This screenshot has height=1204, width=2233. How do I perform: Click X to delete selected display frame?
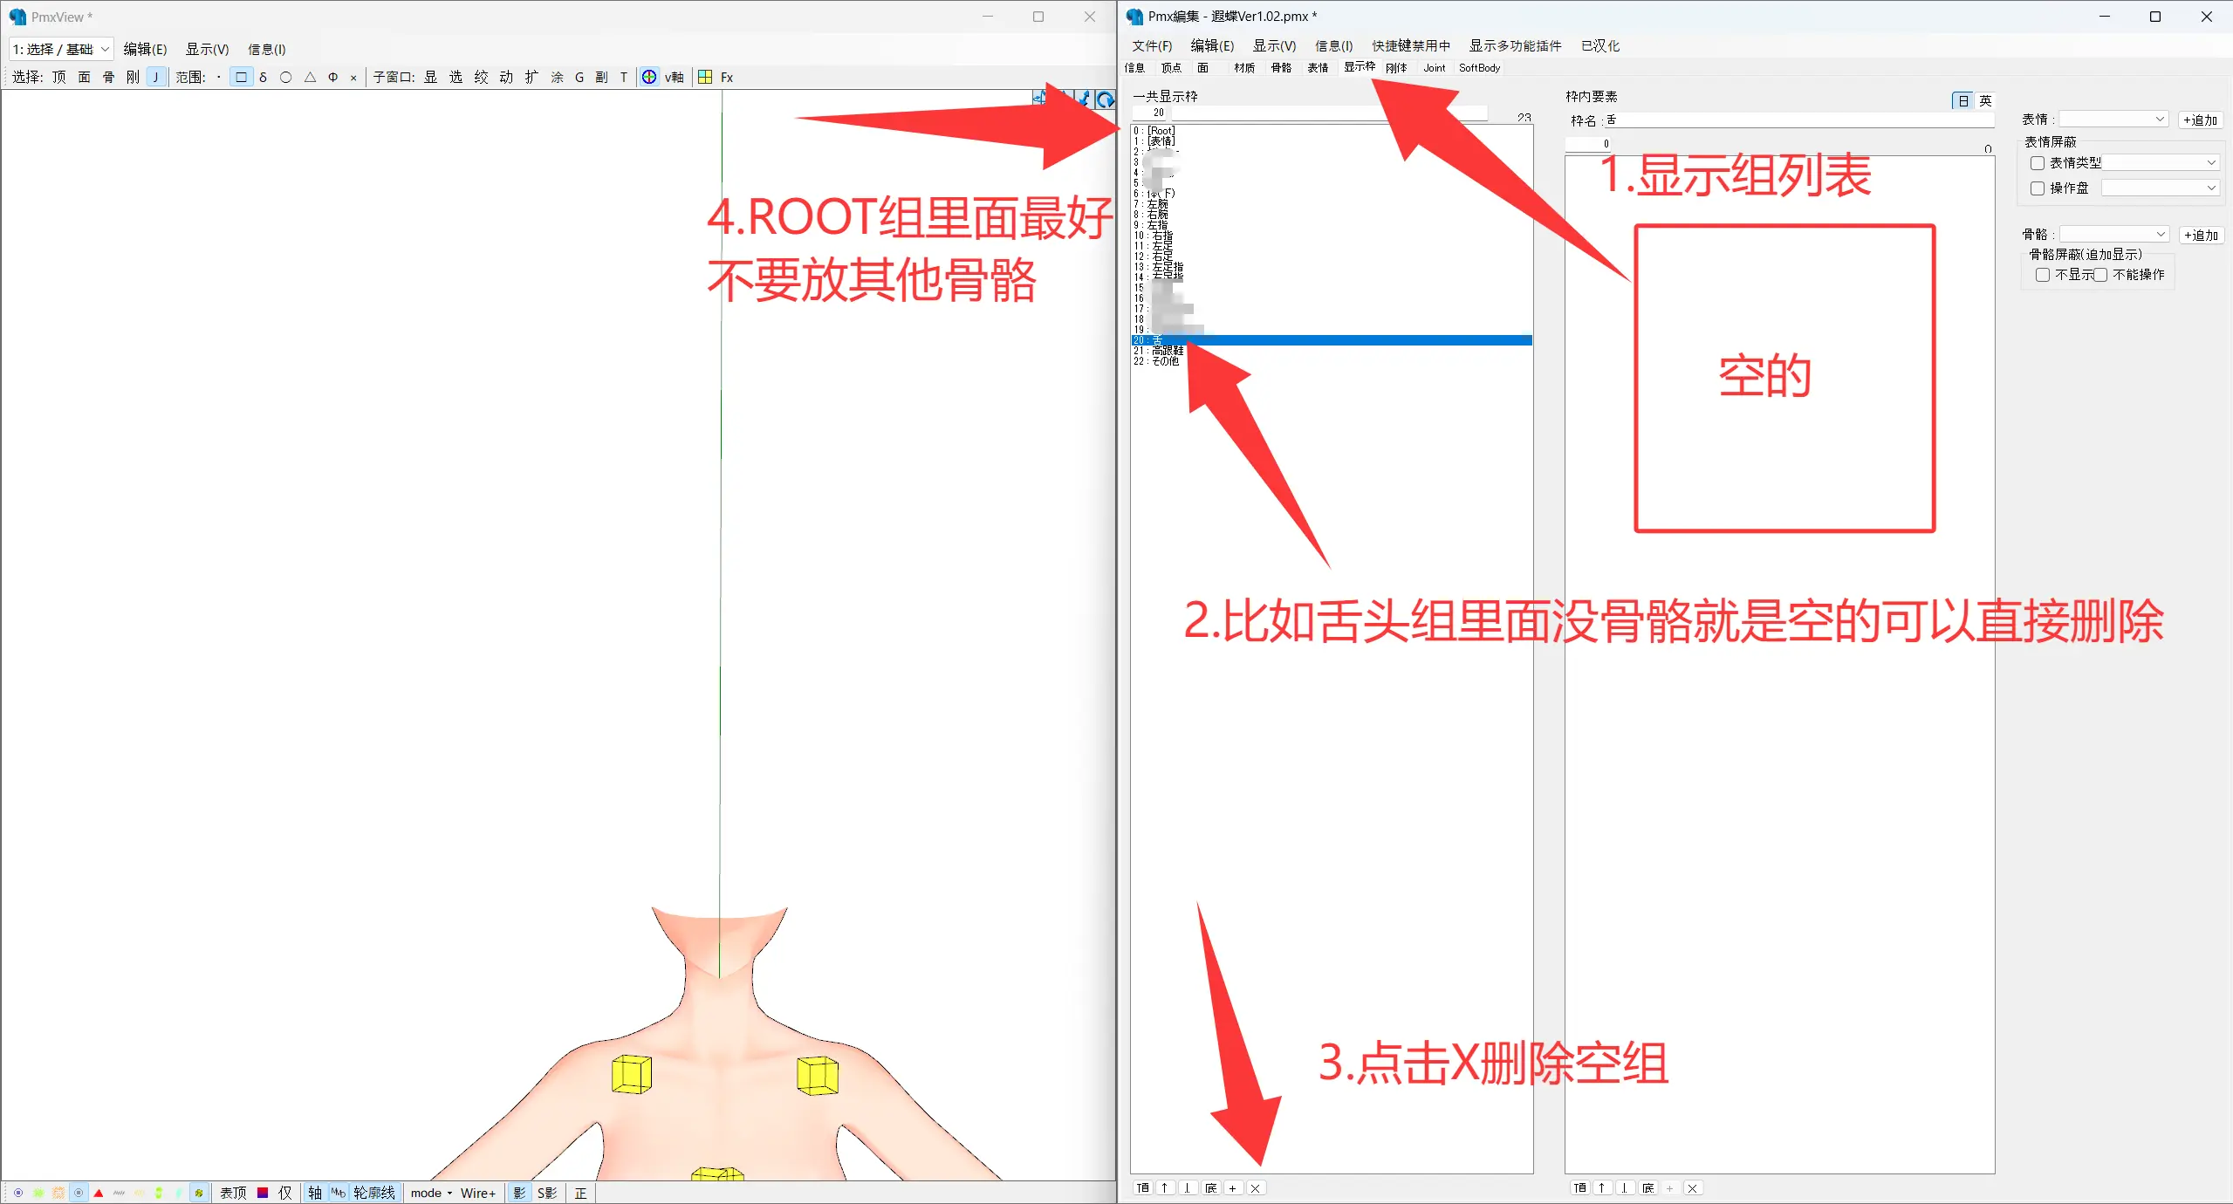pyautogui.click(x=1255, y=1188)
